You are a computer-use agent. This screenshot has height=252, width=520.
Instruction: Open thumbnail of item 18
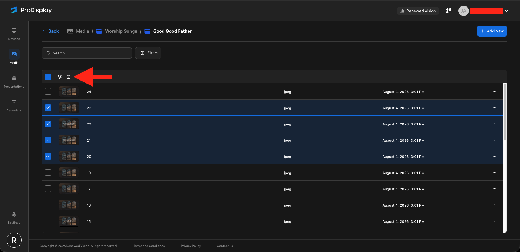(x=69, y=205)
